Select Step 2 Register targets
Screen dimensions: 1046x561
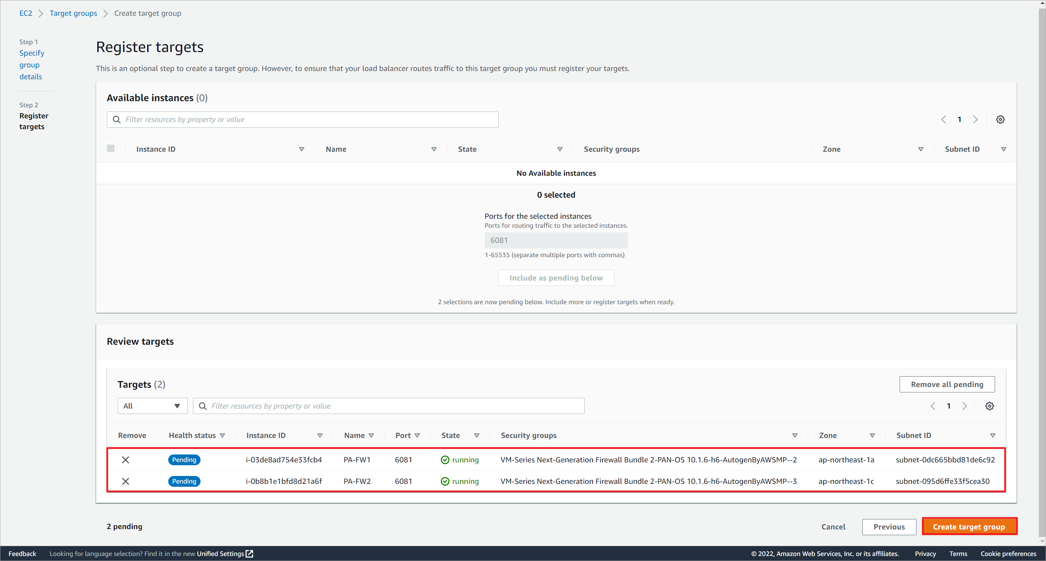point(34,121)
